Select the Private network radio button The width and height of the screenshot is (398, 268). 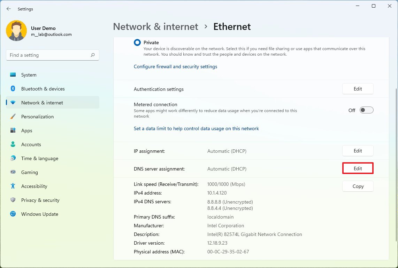[137, 42]
